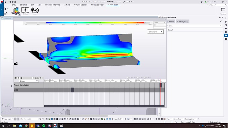Viewport: 228px width, 128px height.
Task: Open the DRAWINGS & REPORTS tab
Action: [53, 5]
